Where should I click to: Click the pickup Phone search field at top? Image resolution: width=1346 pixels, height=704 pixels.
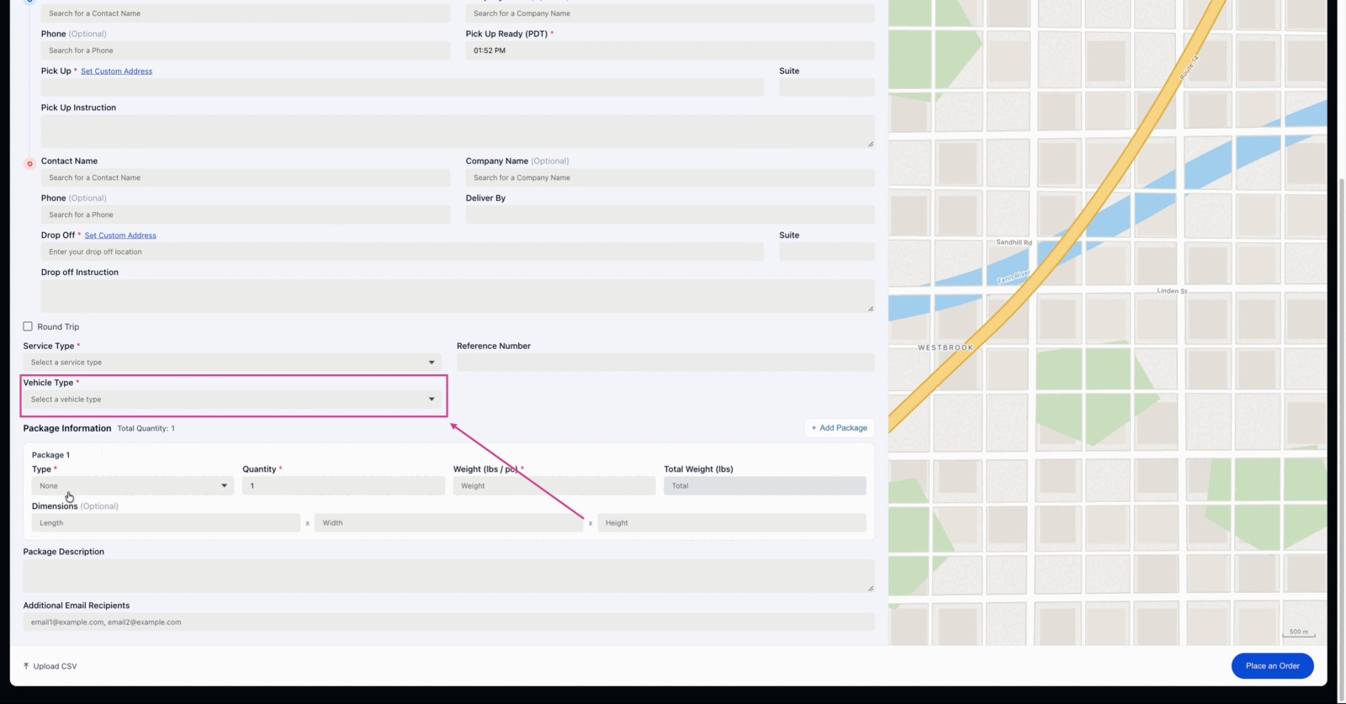point(246,50)
